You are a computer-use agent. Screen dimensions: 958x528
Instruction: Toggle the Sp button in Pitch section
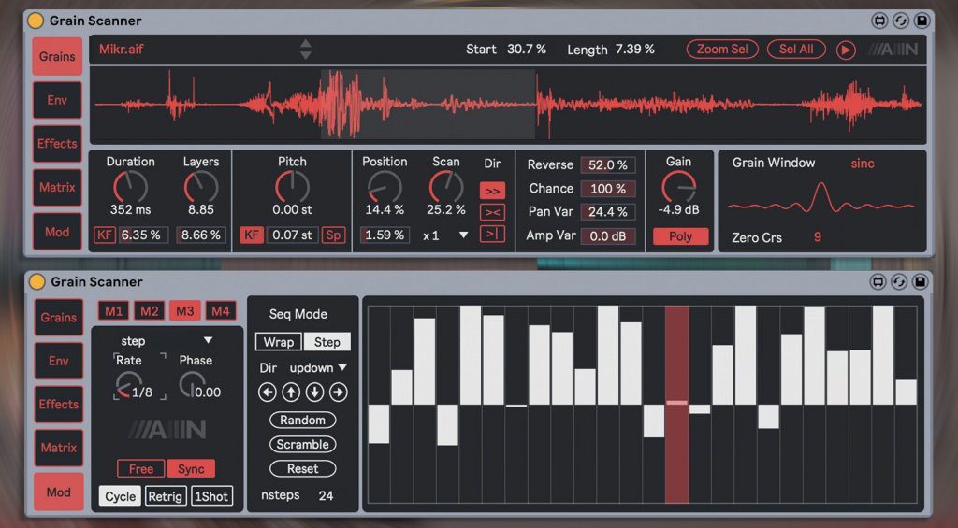pyautogui.click(x=333, y=235)
